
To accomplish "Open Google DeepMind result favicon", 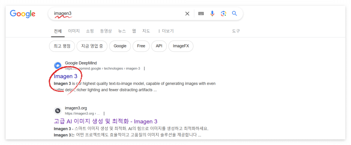I will pos(57,66).
